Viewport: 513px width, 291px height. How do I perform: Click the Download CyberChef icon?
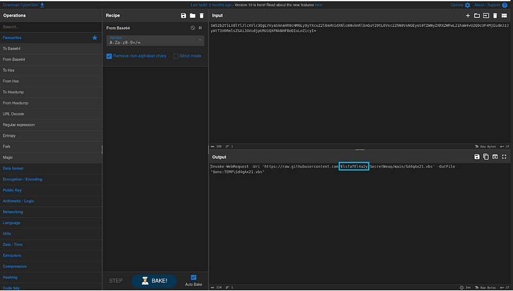coord(42,5)
